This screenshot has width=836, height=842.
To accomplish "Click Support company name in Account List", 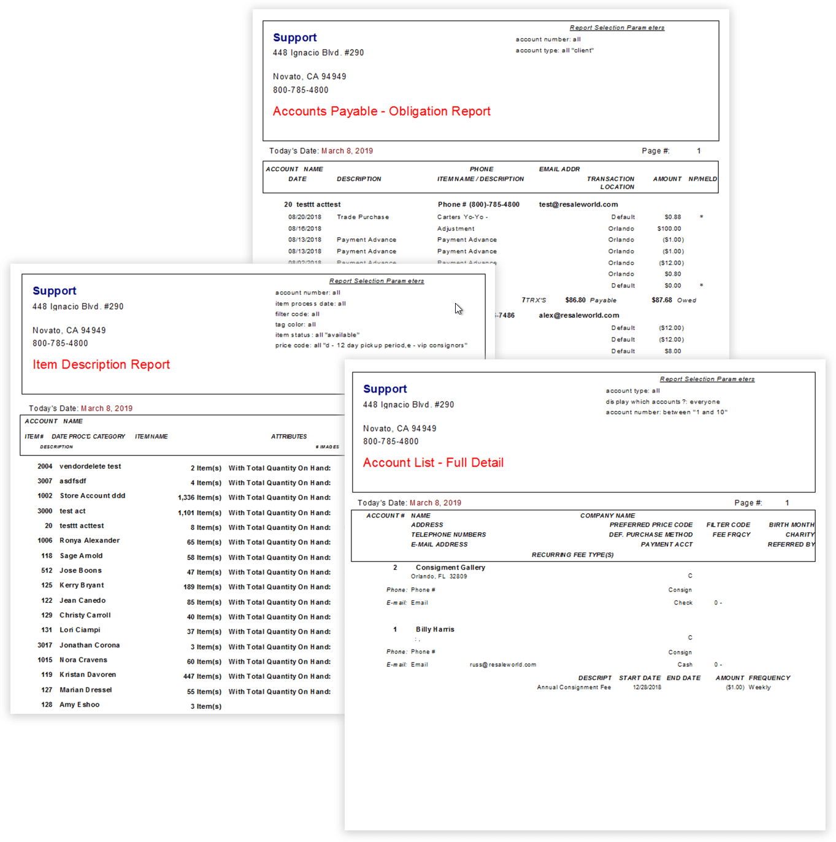I will pyautogui.click(x=385, y=389).
